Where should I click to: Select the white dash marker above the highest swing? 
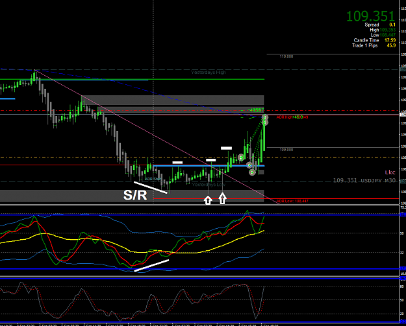point(226,148)
